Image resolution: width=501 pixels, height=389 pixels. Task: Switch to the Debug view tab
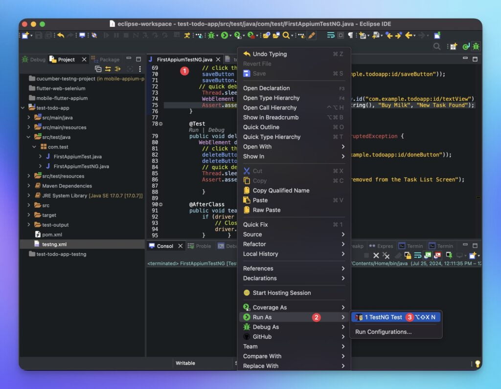pos(34,59)
